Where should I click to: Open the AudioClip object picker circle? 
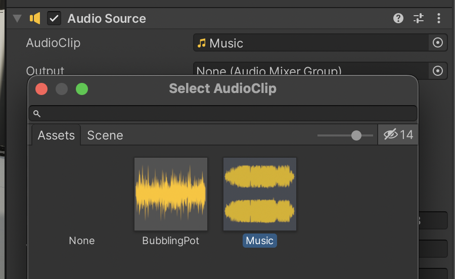pyautogui.click(x=438, y=43)
